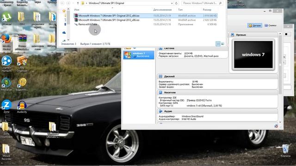Click the 'Intel HD Audio' controller value
Screen dimensions: 296x166
coord(189,119)
